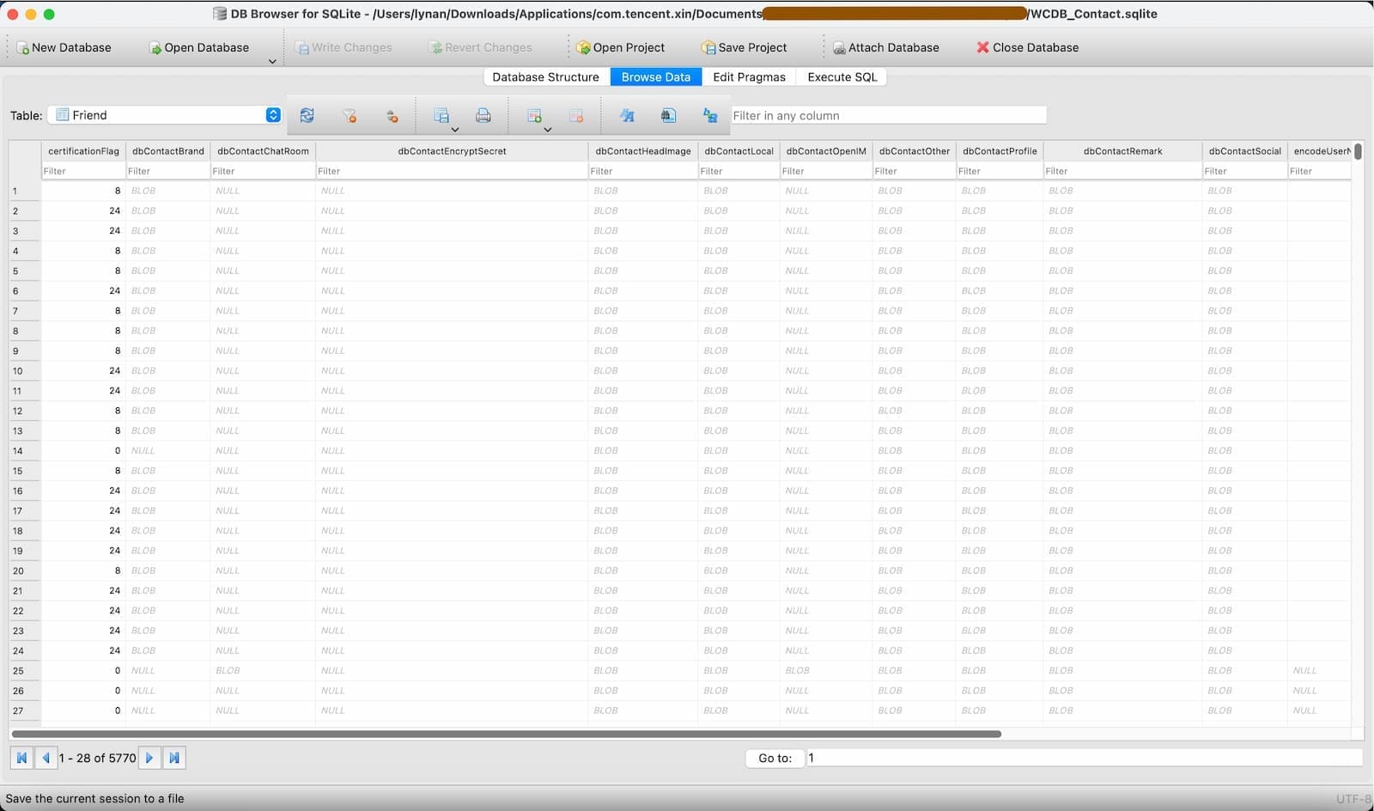Click the print table icon

(483, 115)
